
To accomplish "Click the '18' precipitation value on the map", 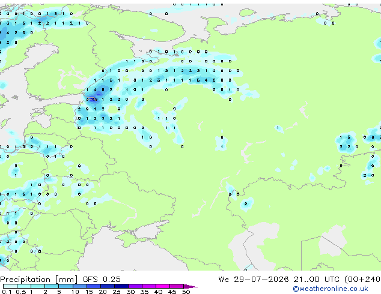I will [95, 99].
